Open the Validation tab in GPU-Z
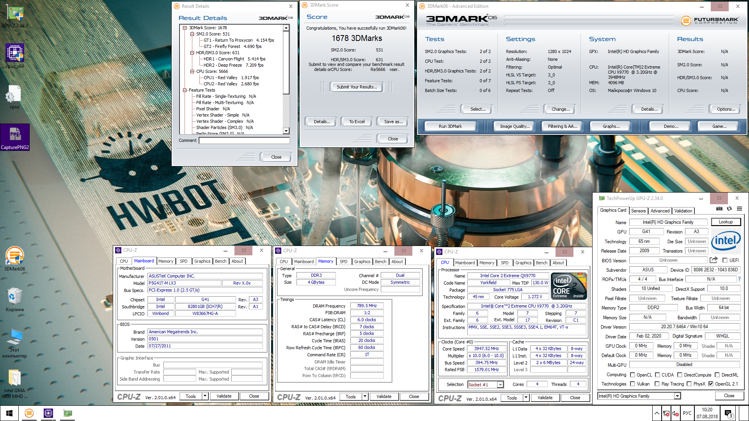 point(683,210)
